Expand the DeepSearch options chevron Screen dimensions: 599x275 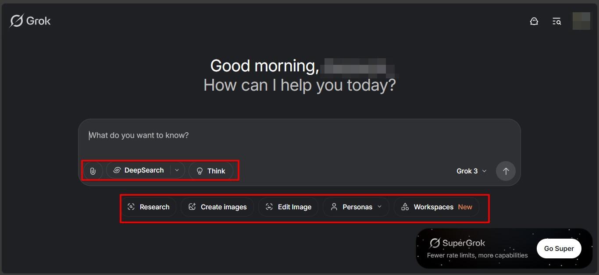[x=177, y=170]
